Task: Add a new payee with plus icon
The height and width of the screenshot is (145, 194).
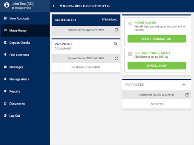Action: click(184, 85)
